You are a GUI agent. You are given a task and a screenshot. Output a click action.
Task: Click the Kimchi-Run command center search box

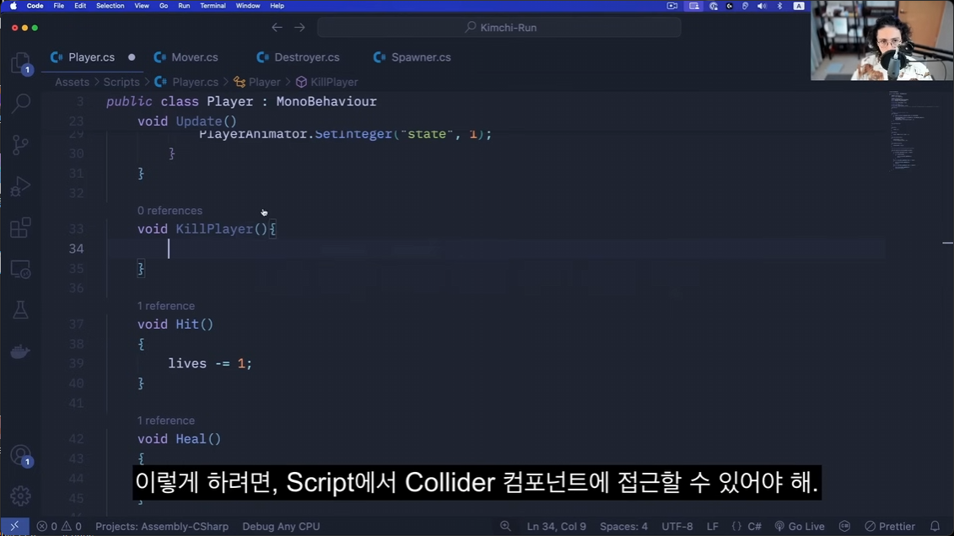click(499, 27)
